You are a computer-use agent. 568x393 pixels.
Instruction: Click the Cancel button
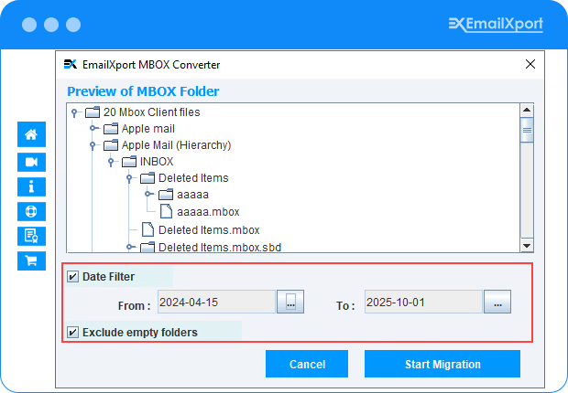(307, 364)
